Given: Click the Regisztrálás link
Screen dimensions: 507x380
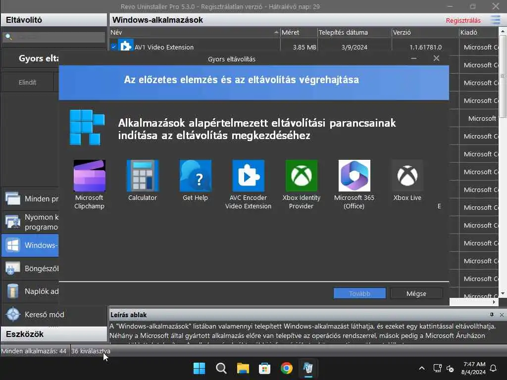Looking at the screenshot, I should [x=463, y=20].
